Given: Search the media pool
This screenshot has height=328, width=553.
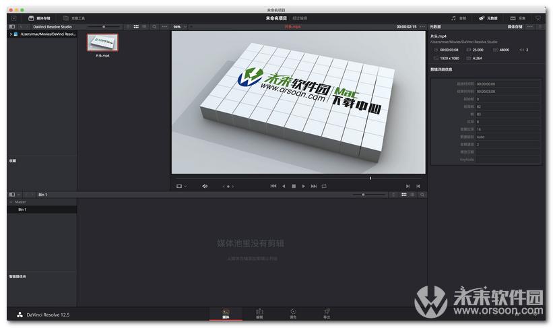Looking at the screenshot, I should (x=422, y=195).
